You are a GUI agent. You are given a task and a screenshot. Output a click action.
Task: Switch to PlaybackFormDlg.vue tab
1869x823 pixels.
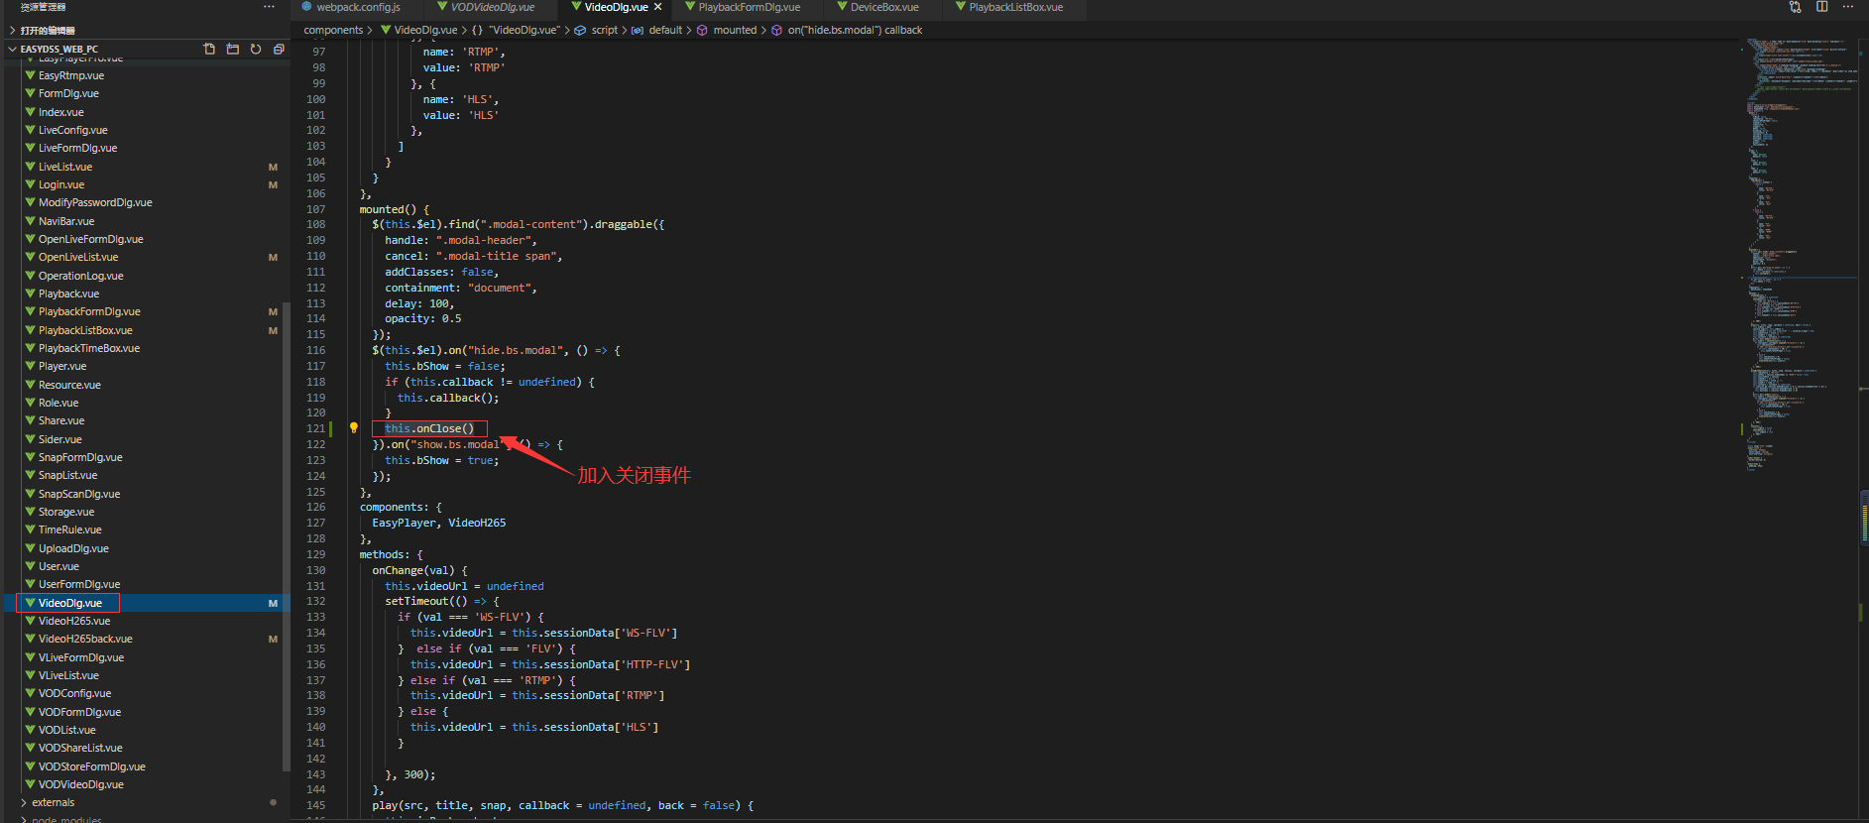tap(749, 7)
